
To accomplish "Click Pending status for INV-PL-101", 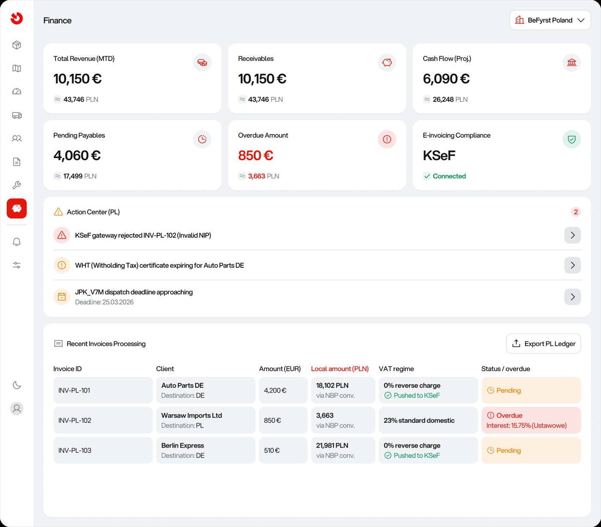I will [x=531, y=391].
